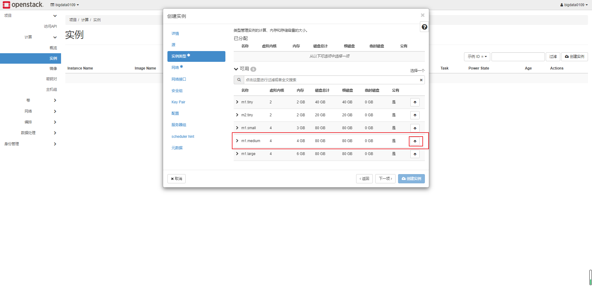Expand m2.tiny row details
Screen dimensions: 592x291
point(237,115)
